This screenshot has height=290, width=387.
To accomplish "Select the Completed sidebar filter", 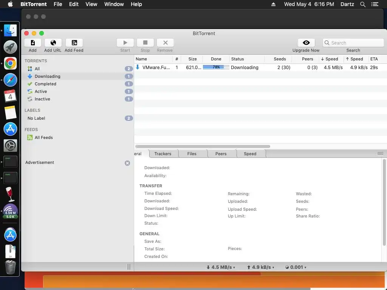I will pyautogui.click(x=77, y=84).
